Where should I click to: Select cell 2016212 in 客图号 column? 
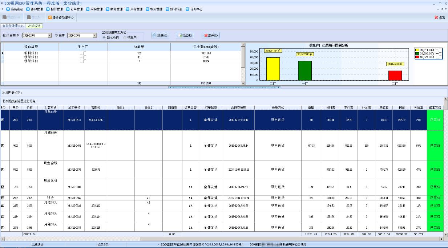[96, 206]
